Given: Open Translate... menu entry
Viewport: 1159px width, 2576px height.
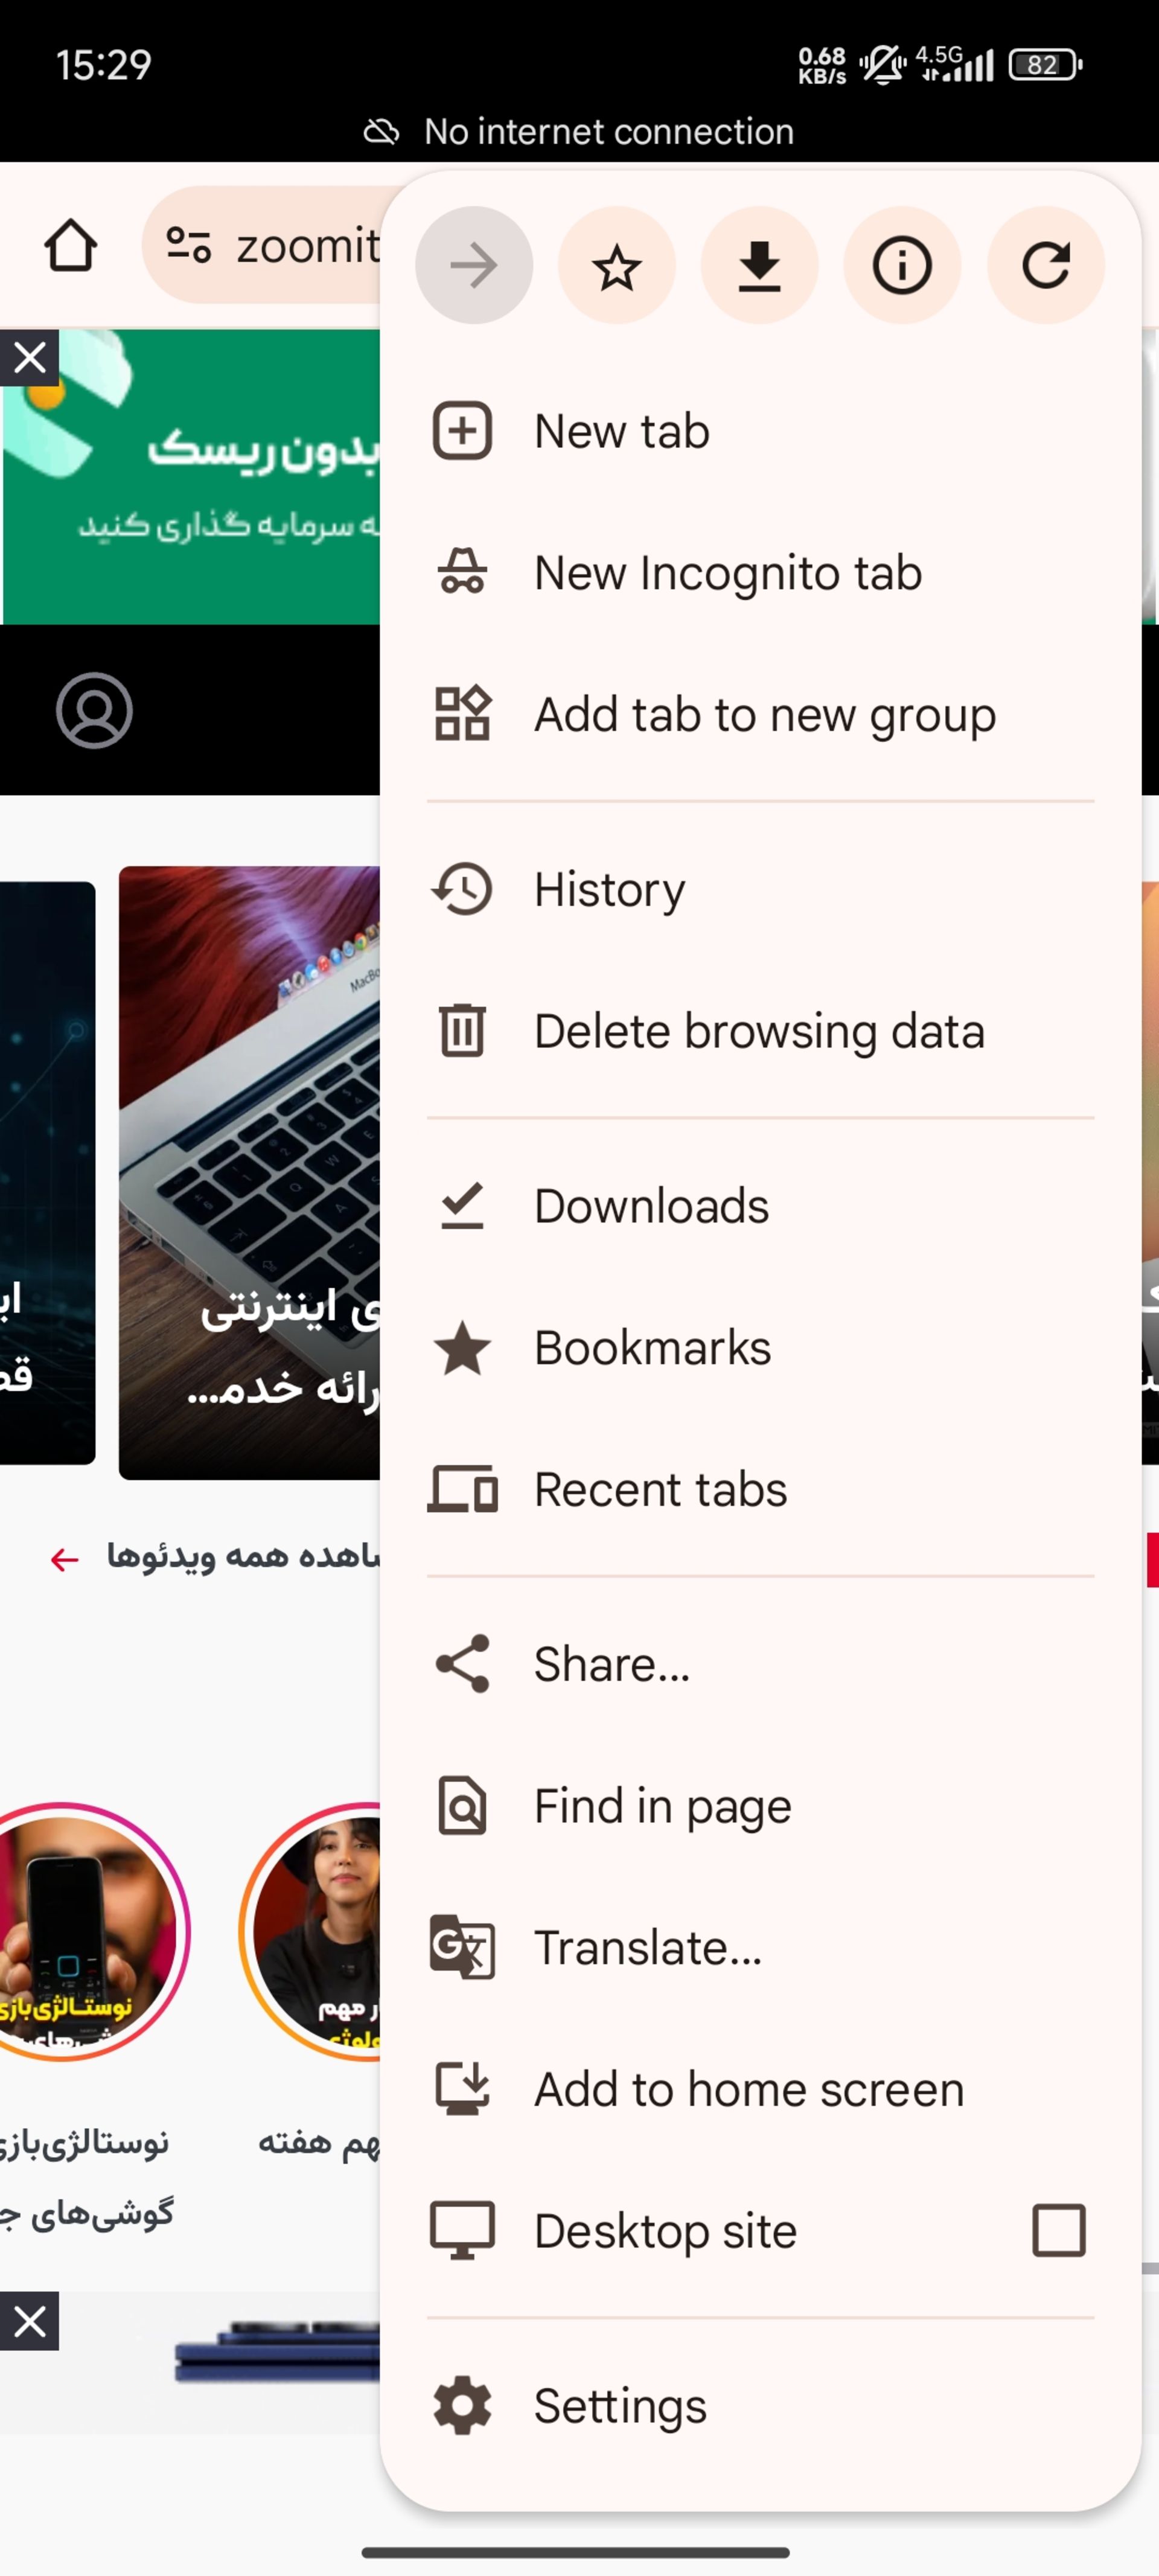Looking at the screenshot, I should click(647, 1947).
